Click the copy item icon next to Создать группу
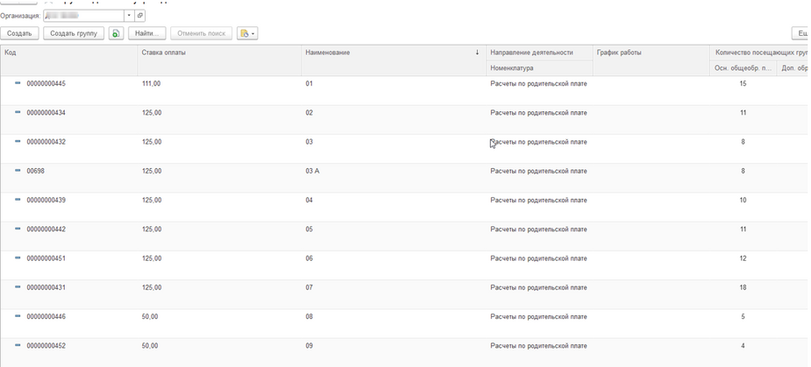 [116, 33]
